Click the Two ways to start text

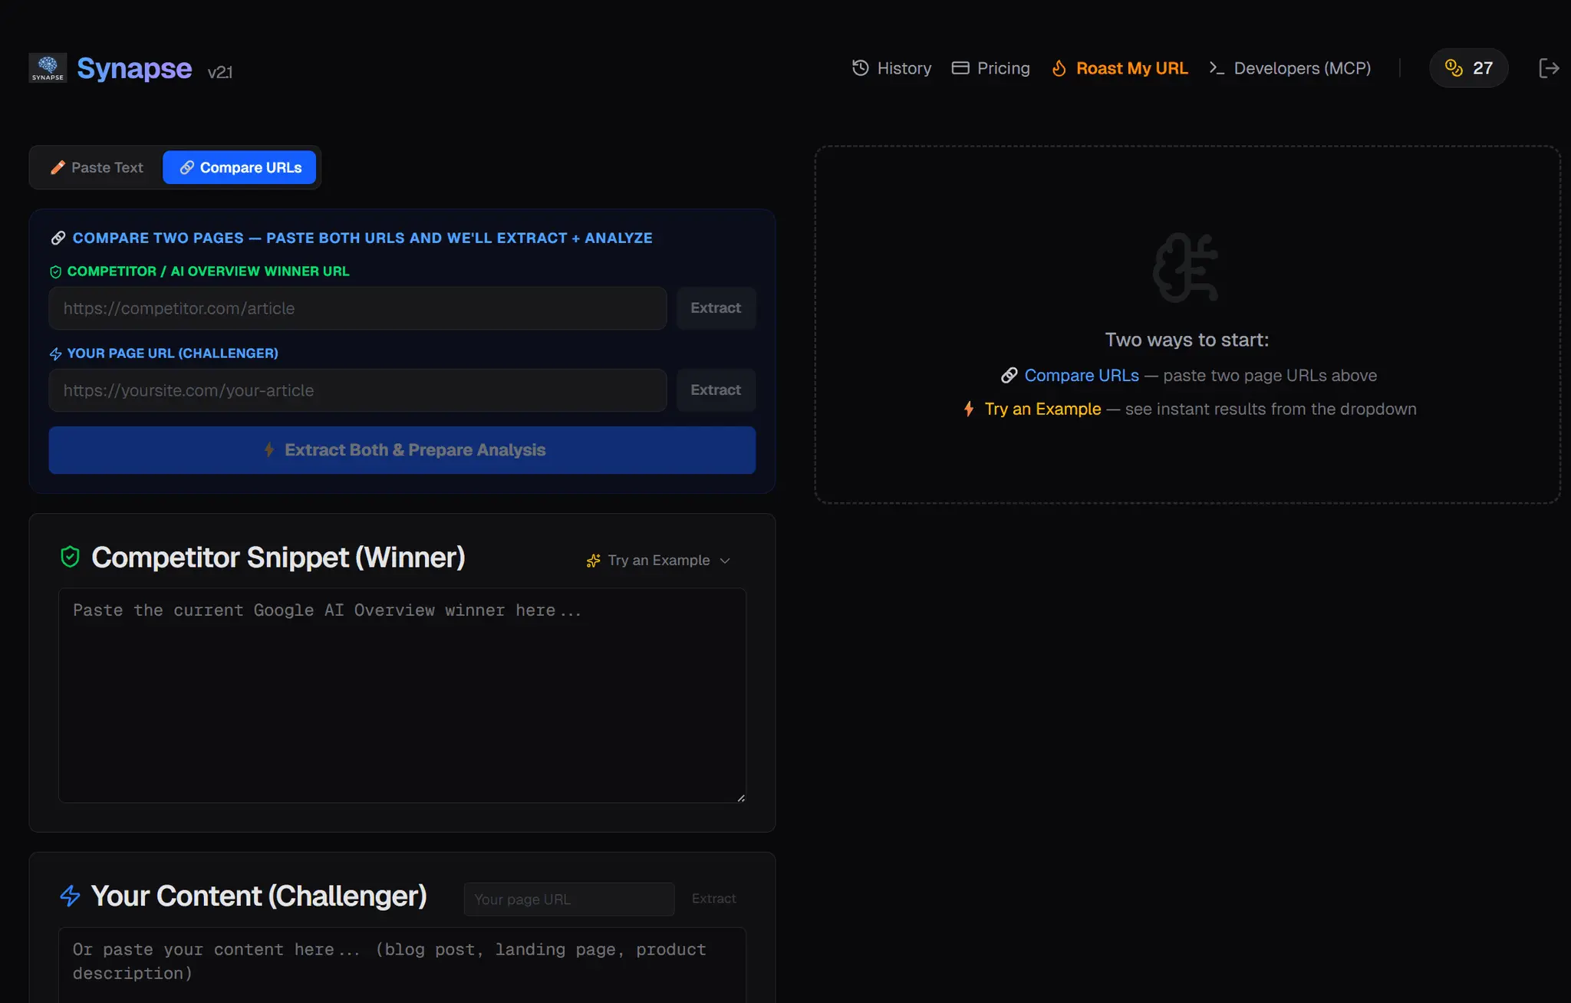1187,340
